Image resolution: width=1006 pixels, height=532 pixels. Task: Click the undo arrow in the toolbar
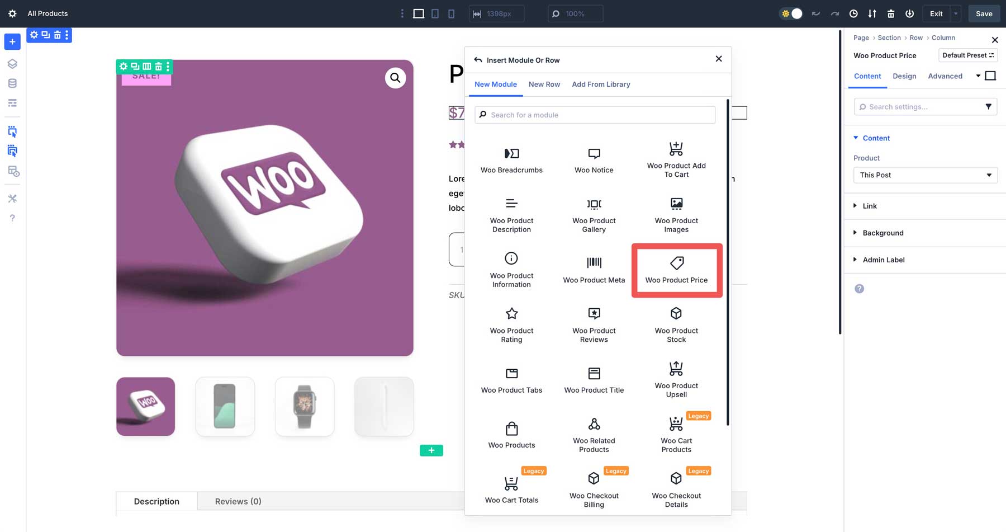[815, 13]
